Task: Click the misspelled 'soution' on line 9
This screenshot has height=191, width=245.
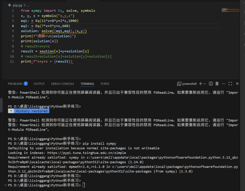Action: (x=47, y=51)
